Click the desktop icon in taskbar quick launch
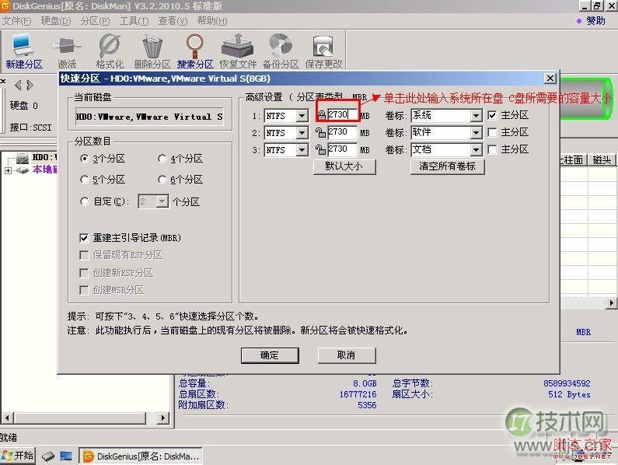The width and height of the screenshot is (618, 465). [x=66, y=456]
